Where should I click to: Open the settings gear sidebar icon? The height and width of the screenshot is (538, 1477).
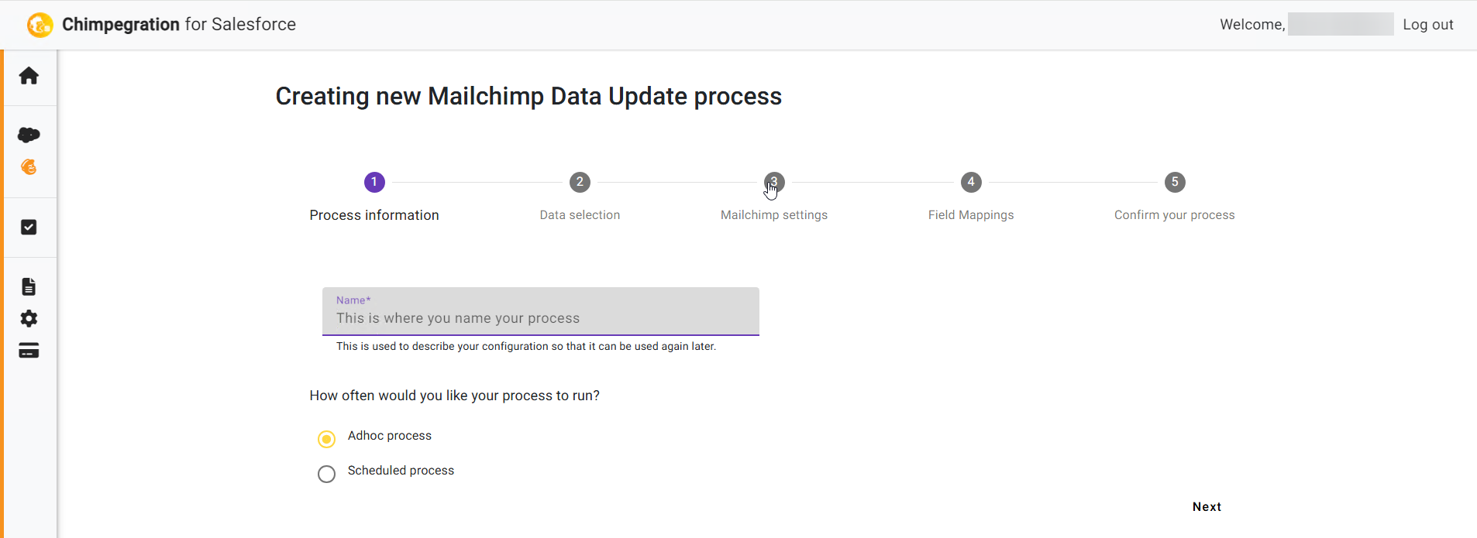coord(29,318)
